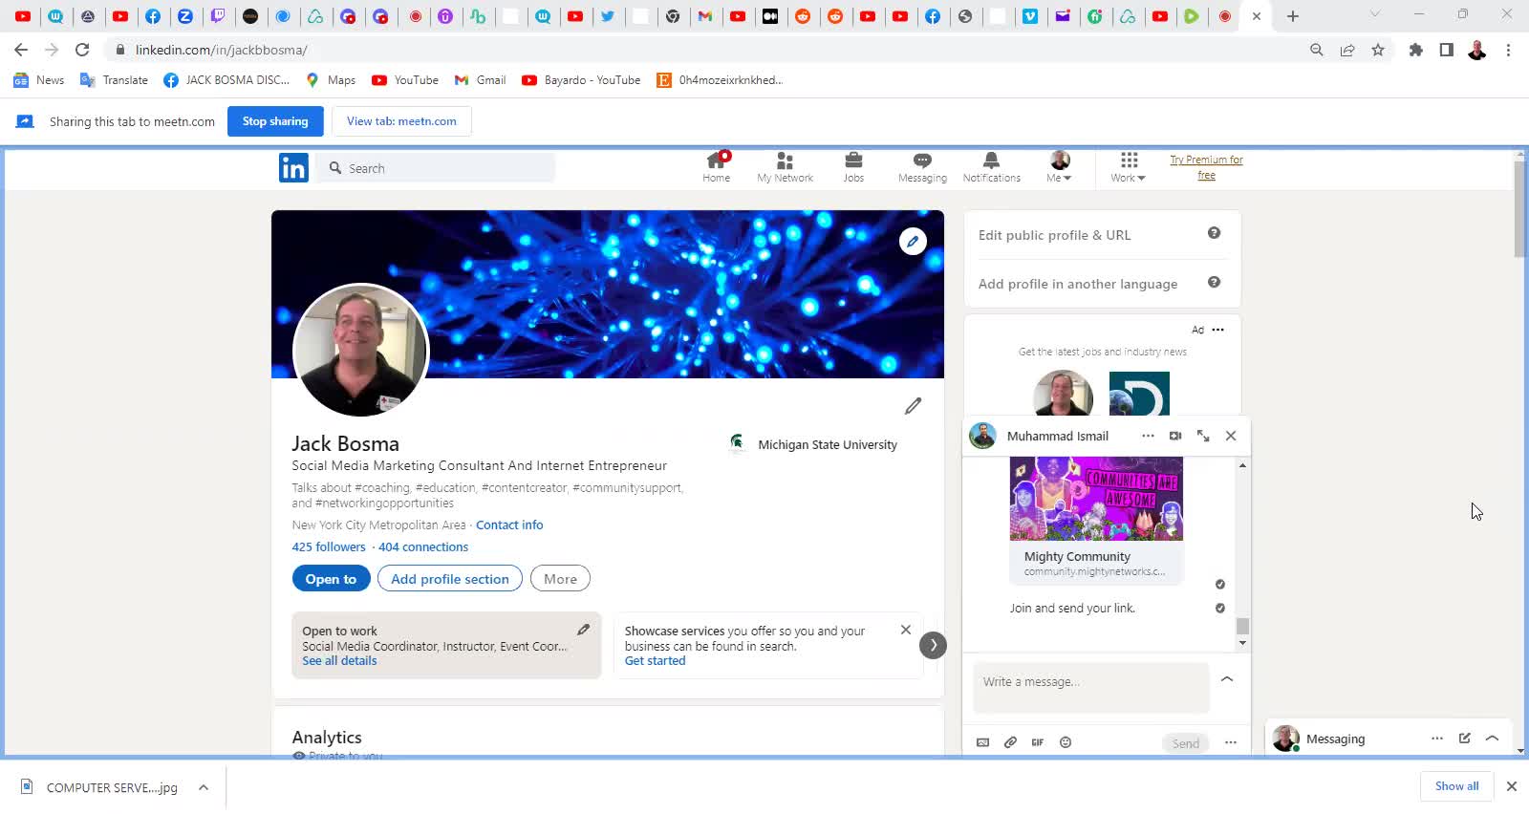Open Add profile in another language
This screenshot has height=814, width=1529.
point(1077,284)
